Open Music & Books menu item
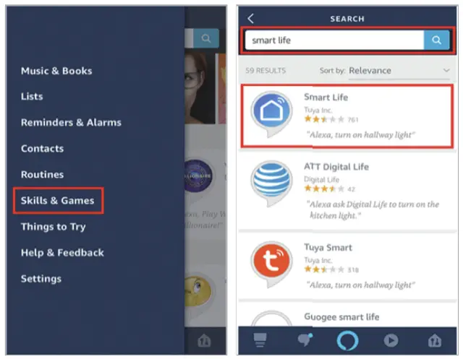The width and height of the screenshot is (463, 359). [x=56, y=71]
